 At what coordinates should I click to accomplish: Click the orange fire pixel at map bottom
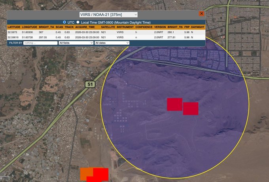coord(87,173)
